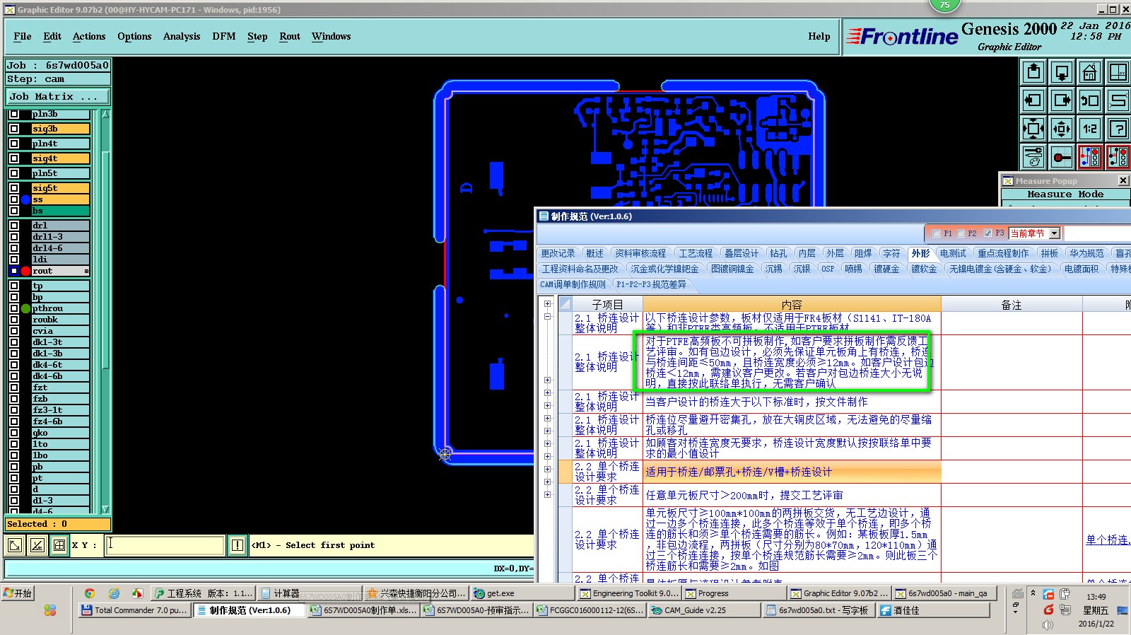The image size is (1131, 635).
Task: Open the 单个桥连 link in the 附件 column
Action: pos(1108,540)
